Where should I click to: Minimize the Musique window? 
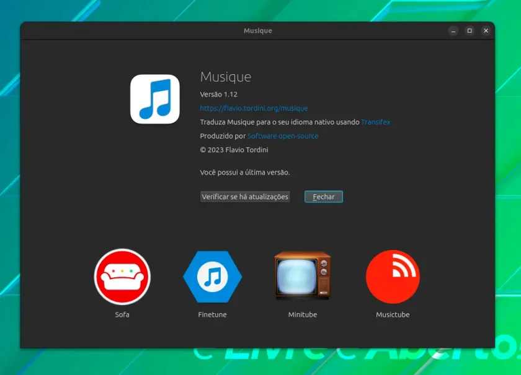(x=453, y=31)
